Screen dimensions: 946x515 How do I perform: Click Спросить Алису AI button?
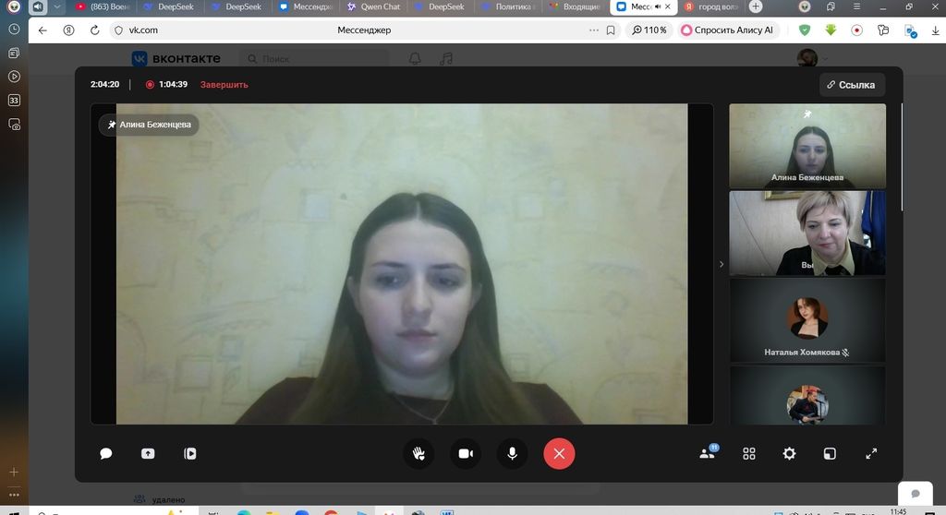coord(728,30)
